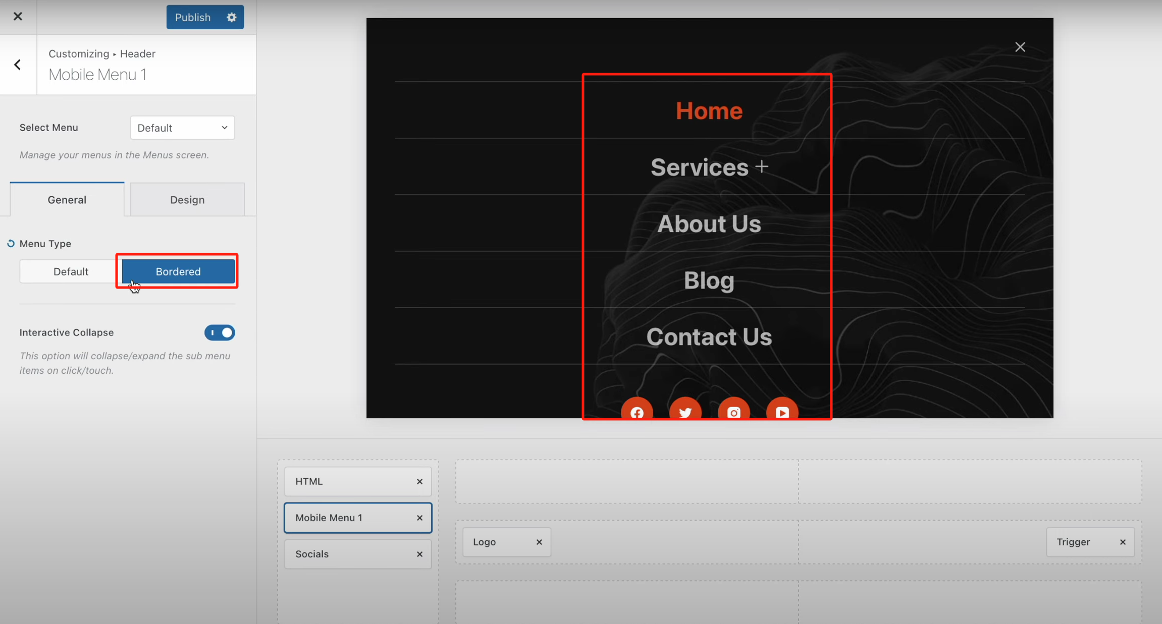Click the YouTube social icon

click(x=782, y=412)
